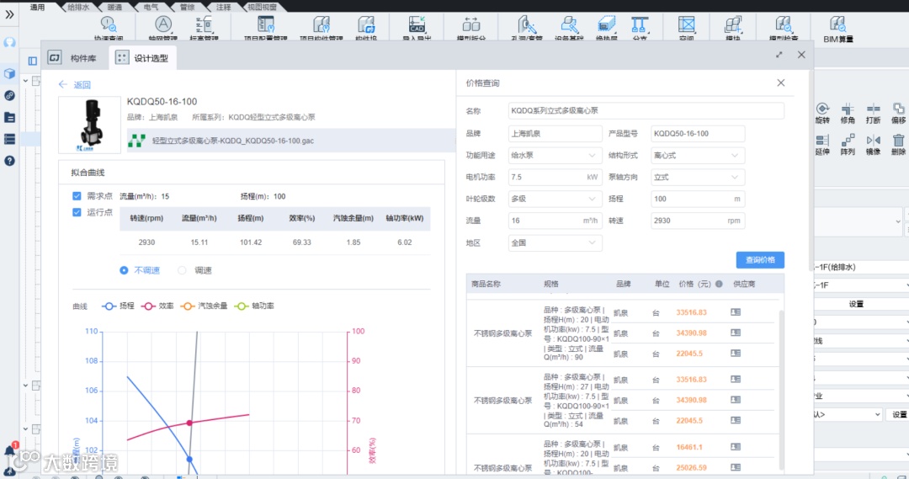The width and height of the screenshot is (909, 479).
Task: Click the BIM算量 toolbar icon
Action: pos(837,29)
